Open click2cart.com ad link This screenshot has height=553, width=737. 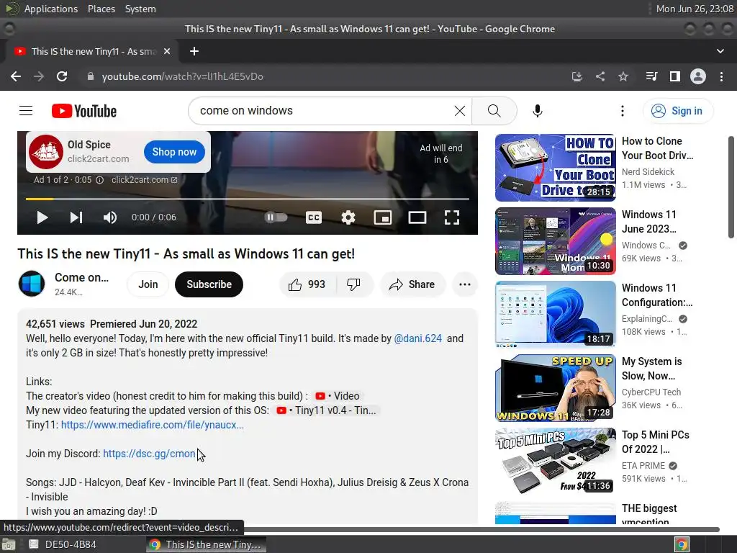pyautogui.click(x=144, y=179)
